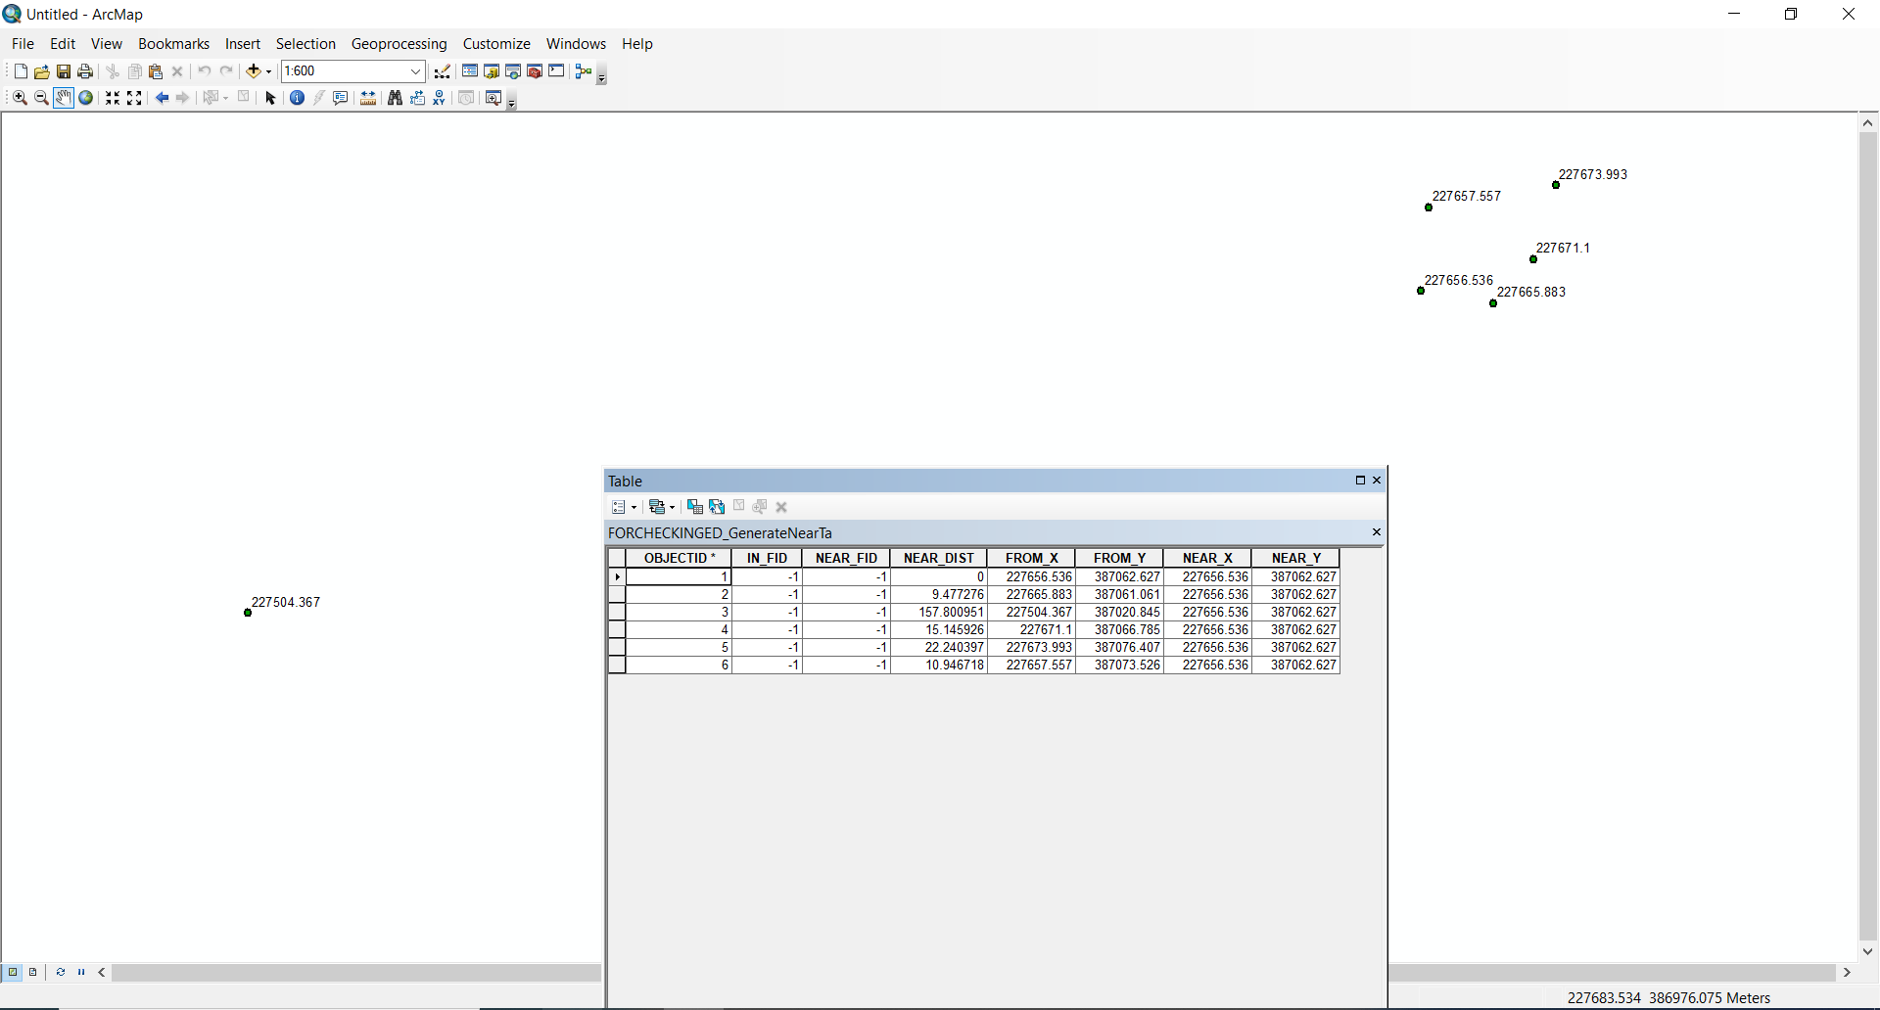The image size is (1880, 1010).
Task: Create Viewer Window tool
Action: coord(493,98)
